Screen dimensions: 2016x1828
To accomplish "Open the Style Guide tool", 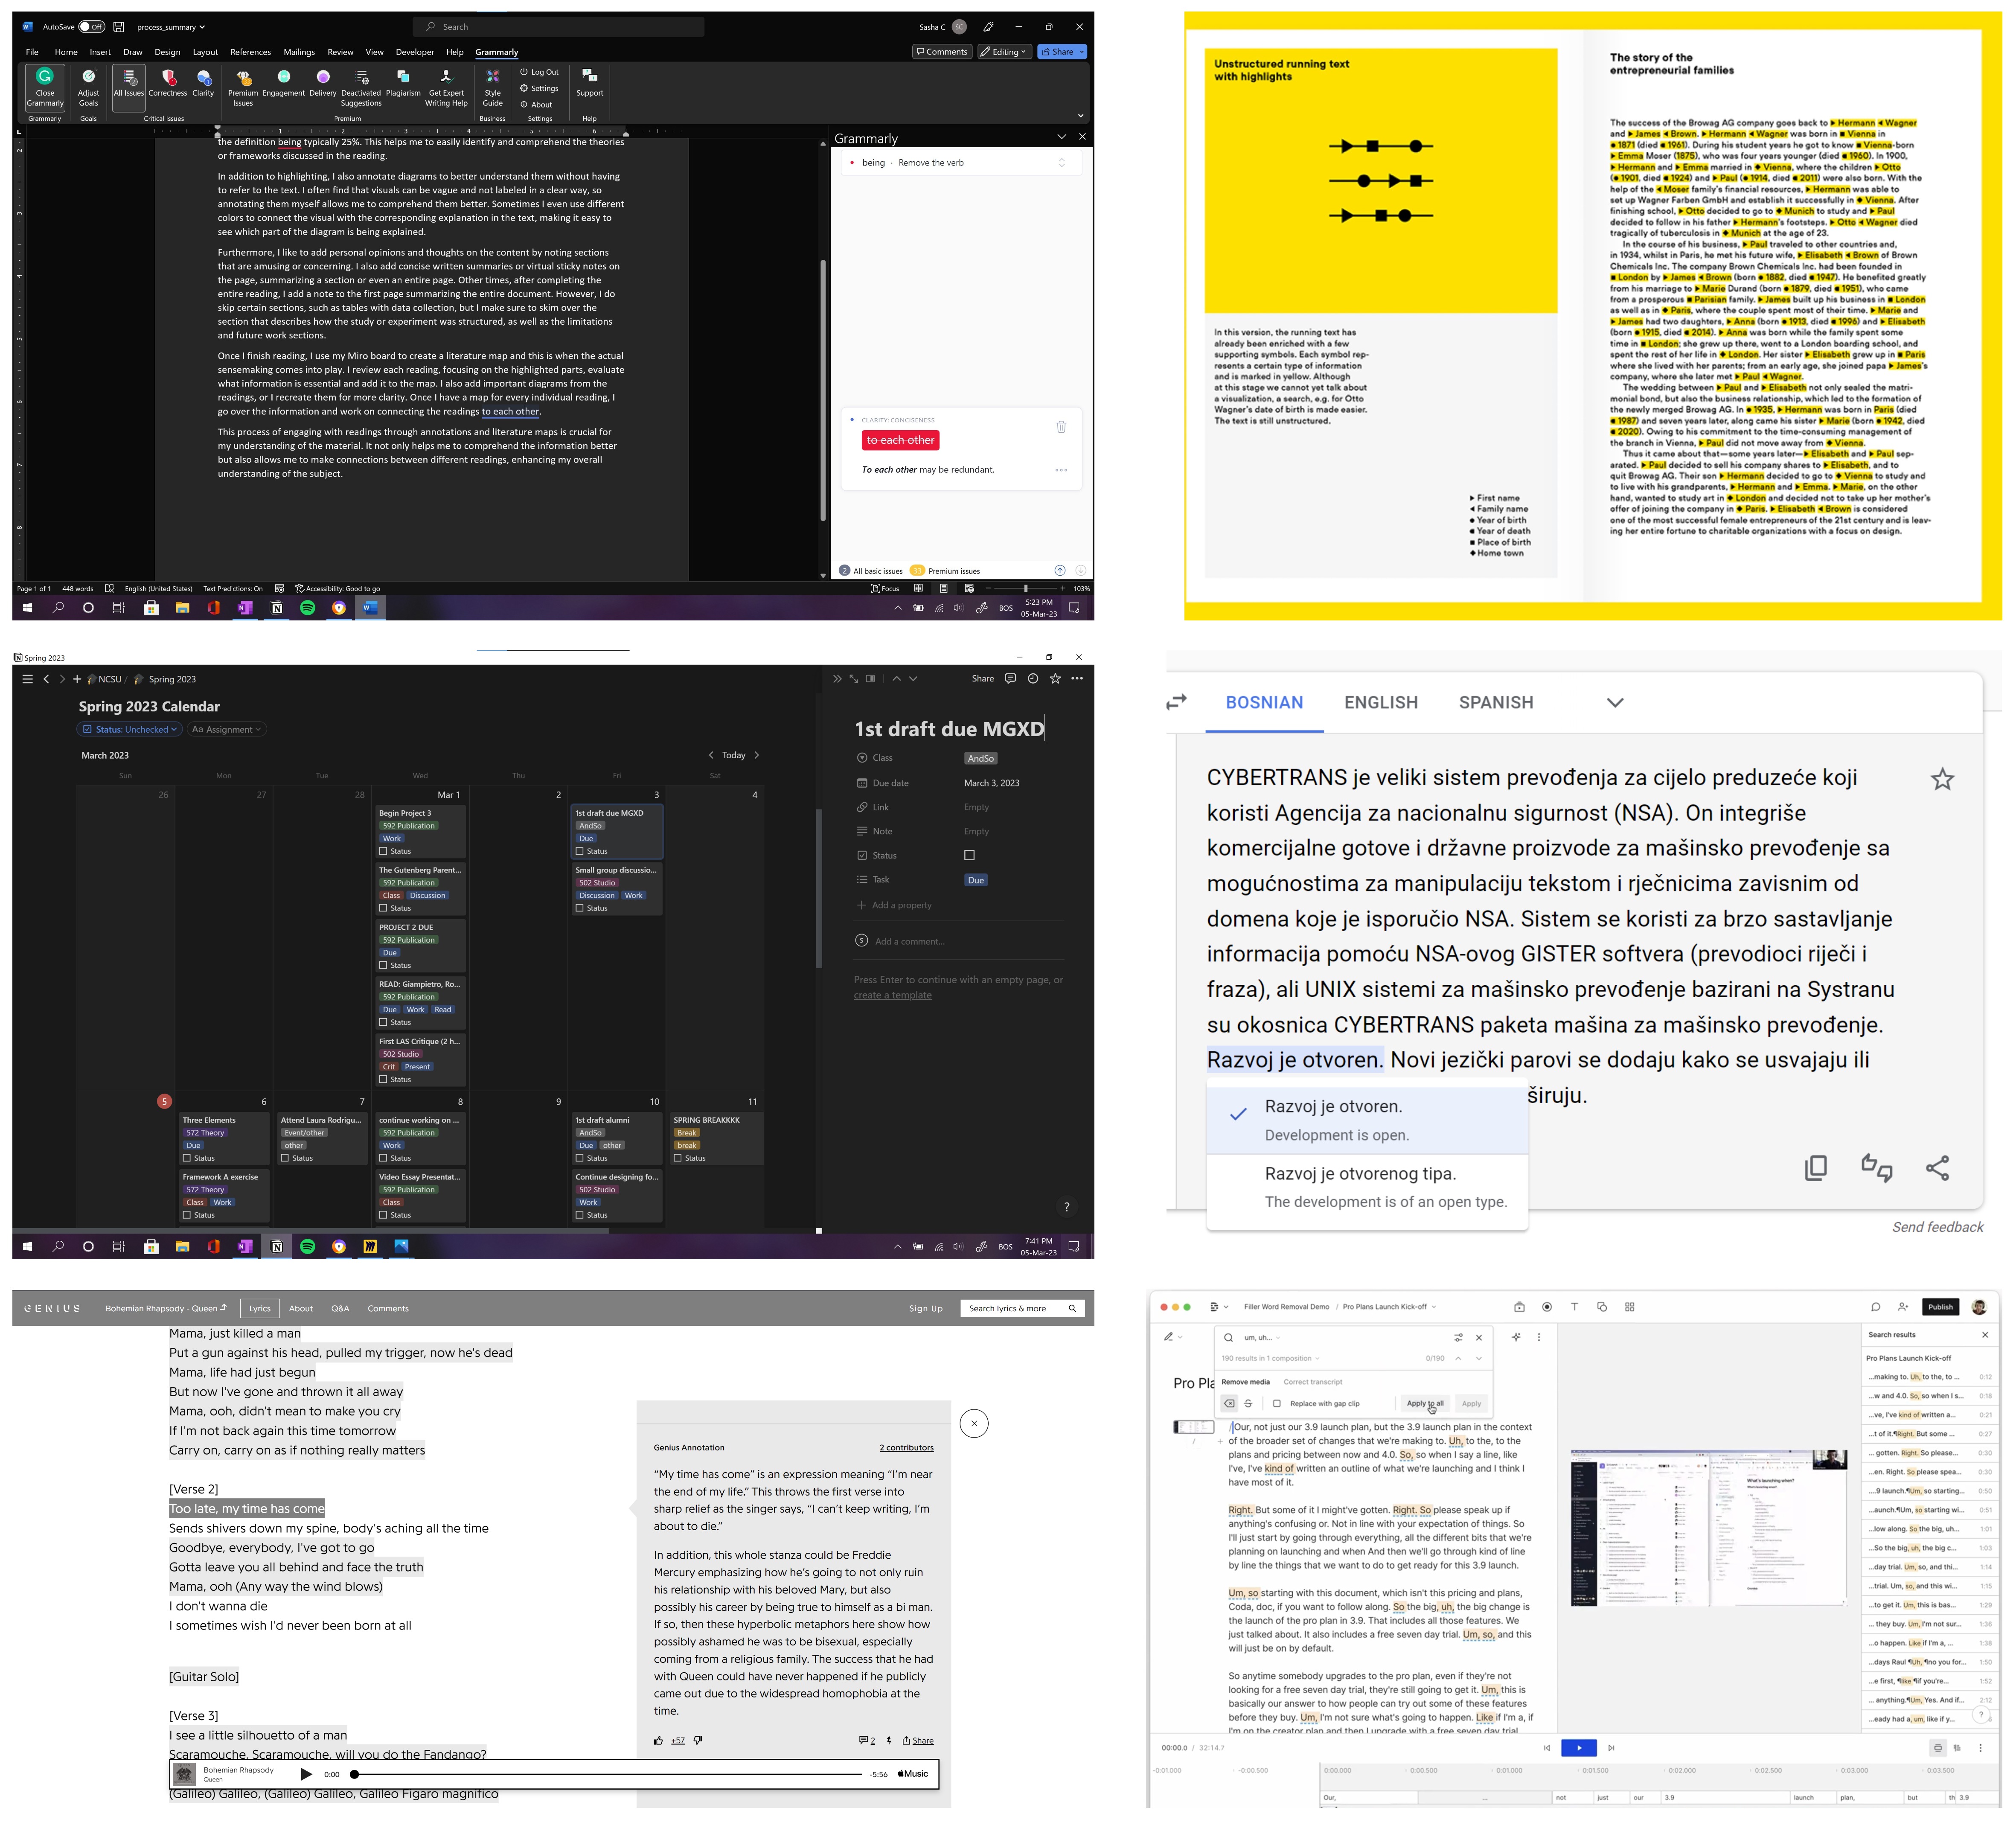I will tap(492, 79).
